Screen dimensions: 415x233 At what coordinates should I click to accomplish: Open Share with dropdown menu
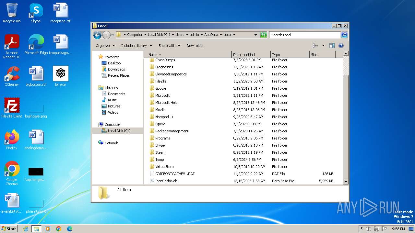click(x=169, y=46)
